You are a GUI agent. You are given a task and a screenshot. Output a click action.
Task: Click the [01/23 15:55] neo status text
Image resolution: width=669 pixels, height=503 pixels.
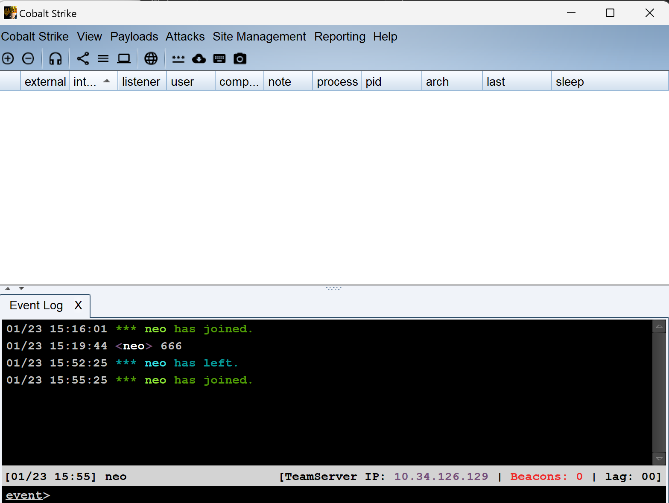click(66, 477)
